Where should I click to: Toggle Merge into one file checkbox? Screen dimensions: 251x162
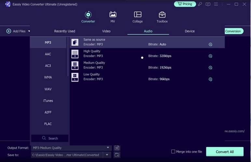(173, 151)
